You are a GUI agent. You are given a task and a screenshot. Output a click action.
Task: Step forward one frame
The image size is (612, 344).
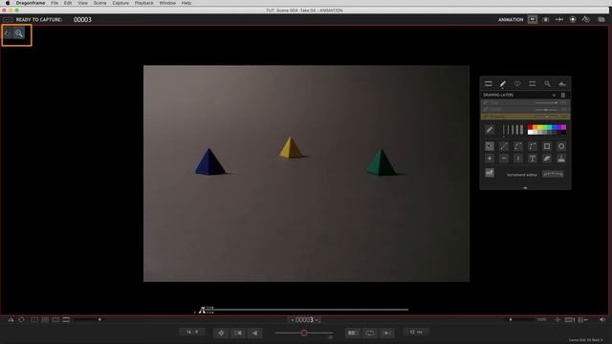pyautogui.click(x=386, y=333)
